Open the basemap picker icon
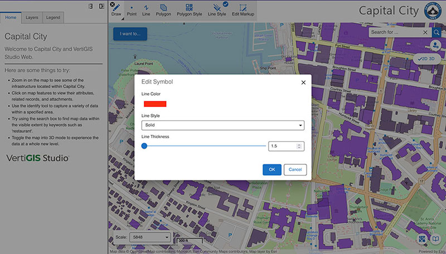The height and width of the screenshot is (254, 446). 422,238
